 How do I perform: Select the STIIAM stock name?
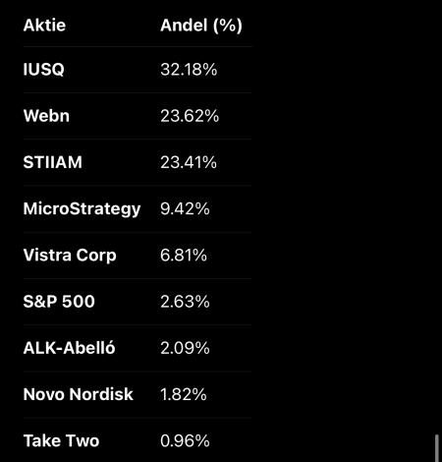coord(53,162)
